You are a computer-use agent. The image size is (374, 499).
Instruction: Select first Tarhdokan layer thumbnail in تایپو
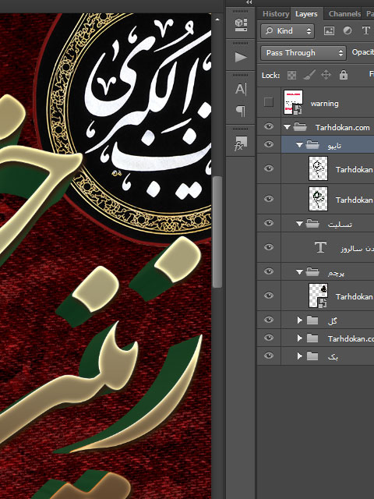pyautogui.click(x=318, y=168)
